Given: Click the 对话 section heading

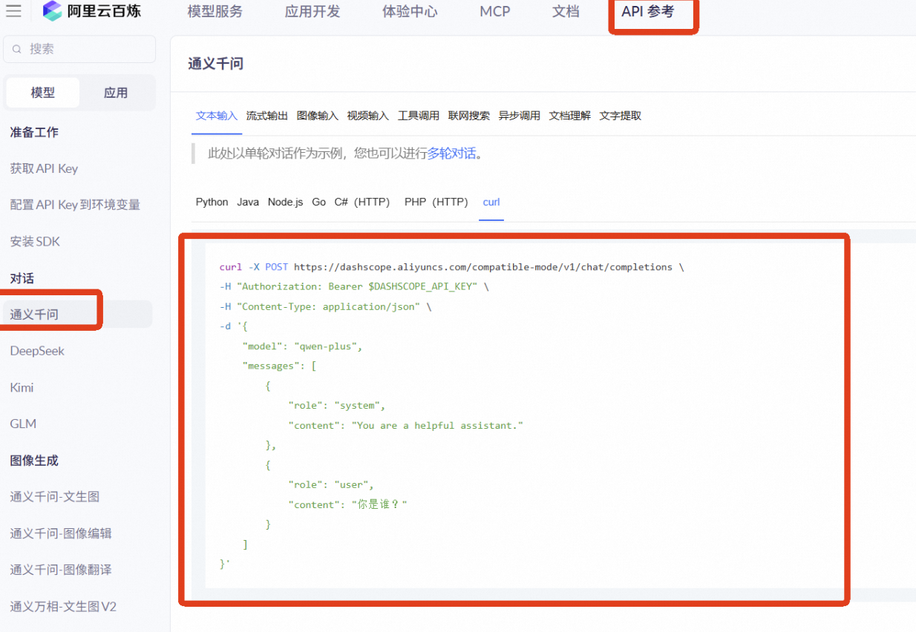Looking at the screenshot, I should 22,278.
